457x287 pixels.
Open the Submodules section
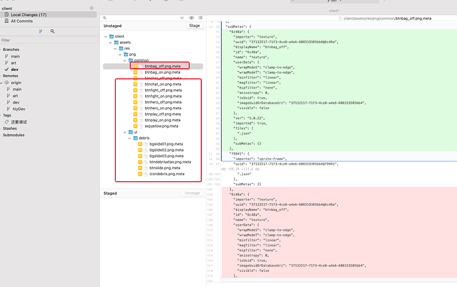14,135
